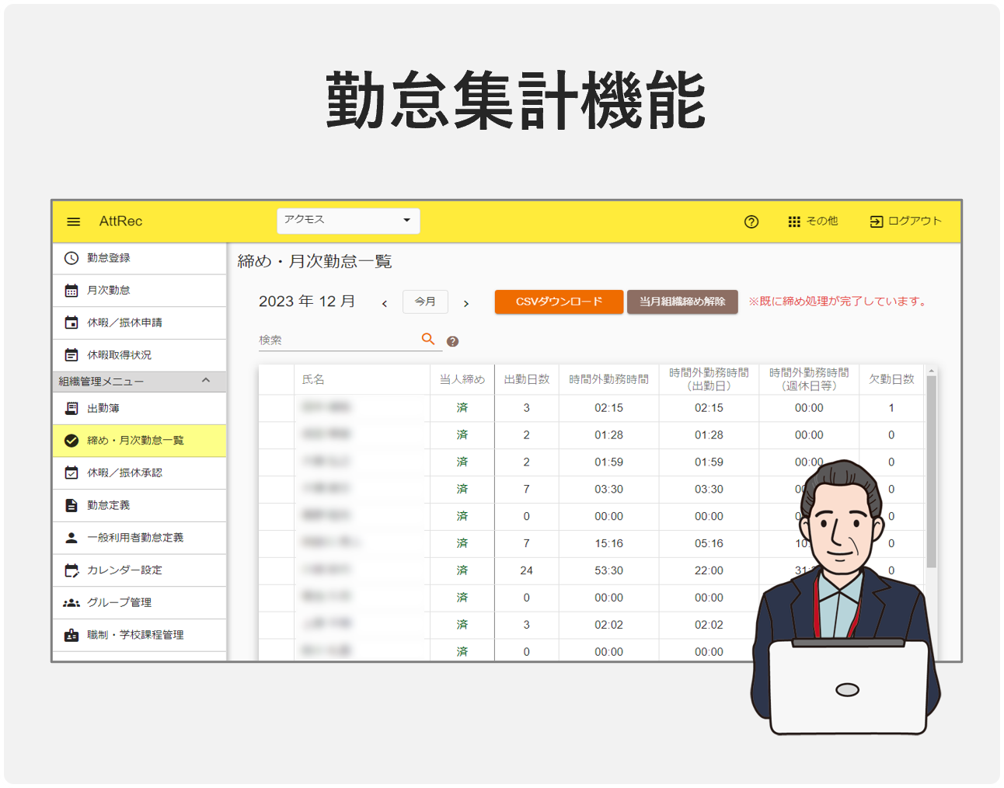Click the orange search magnifier icon

(x=428, y=339)
